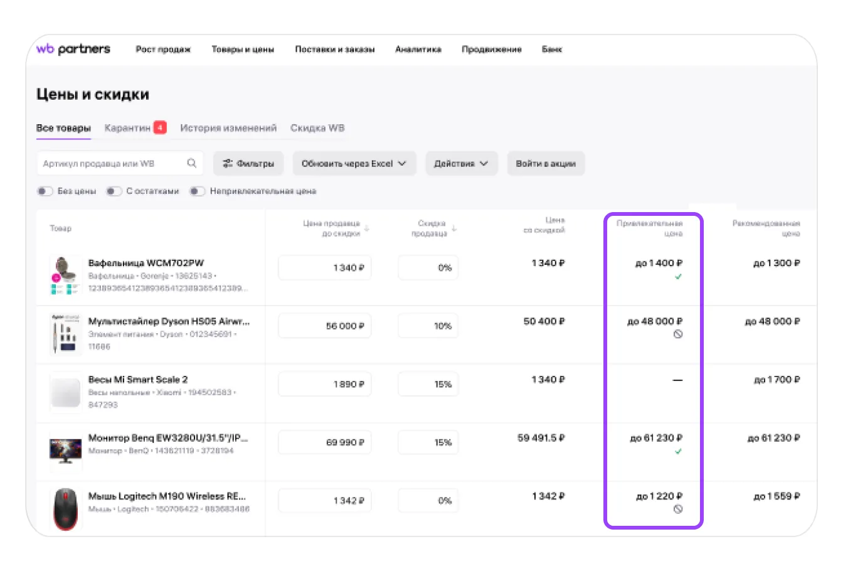
Task: Click the wb partners logo
Action: click(73, 49)
